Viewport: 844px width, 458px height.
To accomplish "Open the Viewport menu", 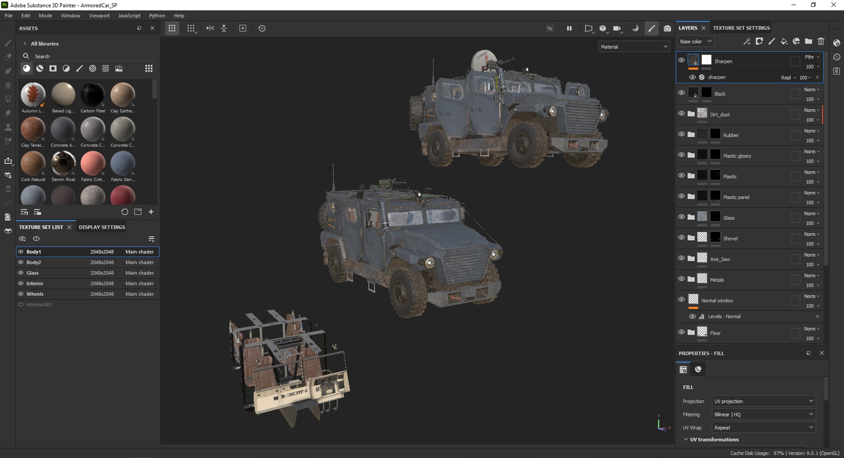I will tap(99, 15).
